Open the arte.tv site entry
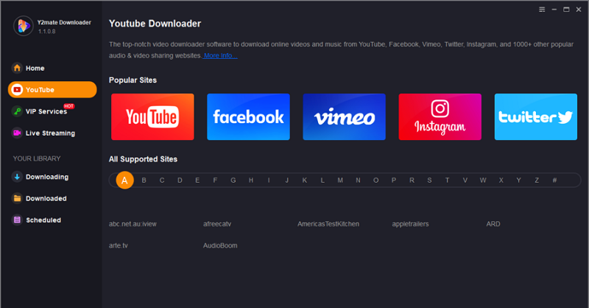 (119, 245)
